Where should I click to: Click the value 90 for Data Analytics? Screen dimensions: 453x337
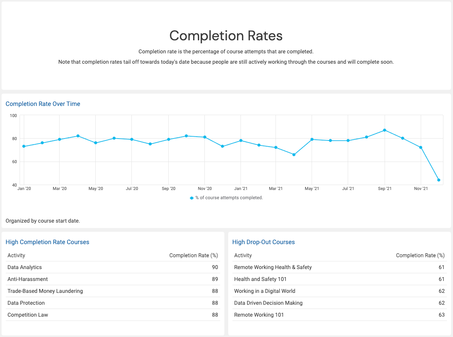[x=215, y=267]
